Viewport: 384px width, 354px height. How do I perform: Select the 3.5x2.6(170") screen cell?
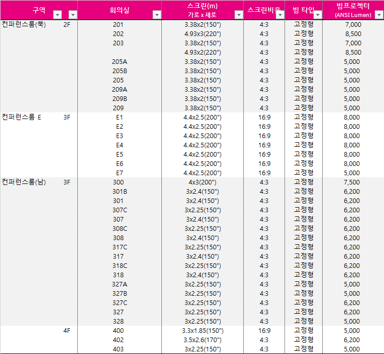(202, 340)
